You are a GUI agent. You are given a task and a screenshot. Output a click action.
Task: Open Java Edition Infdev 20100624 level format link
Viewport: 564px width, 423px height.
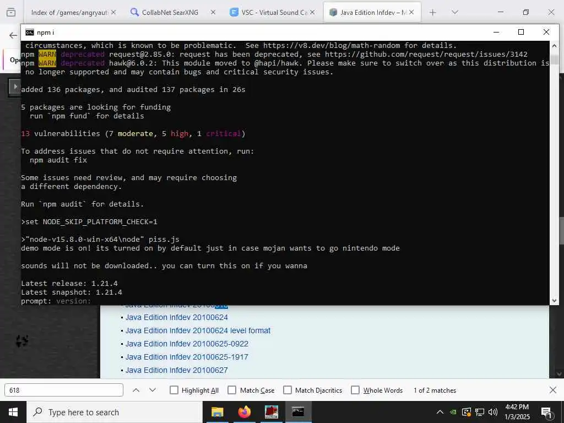click(x=198, y=330)
